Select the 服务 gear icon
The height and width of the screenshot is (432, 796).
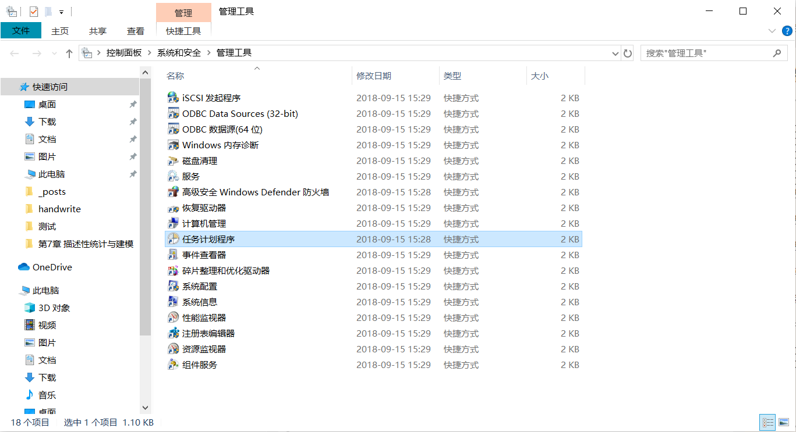[173, 176]
